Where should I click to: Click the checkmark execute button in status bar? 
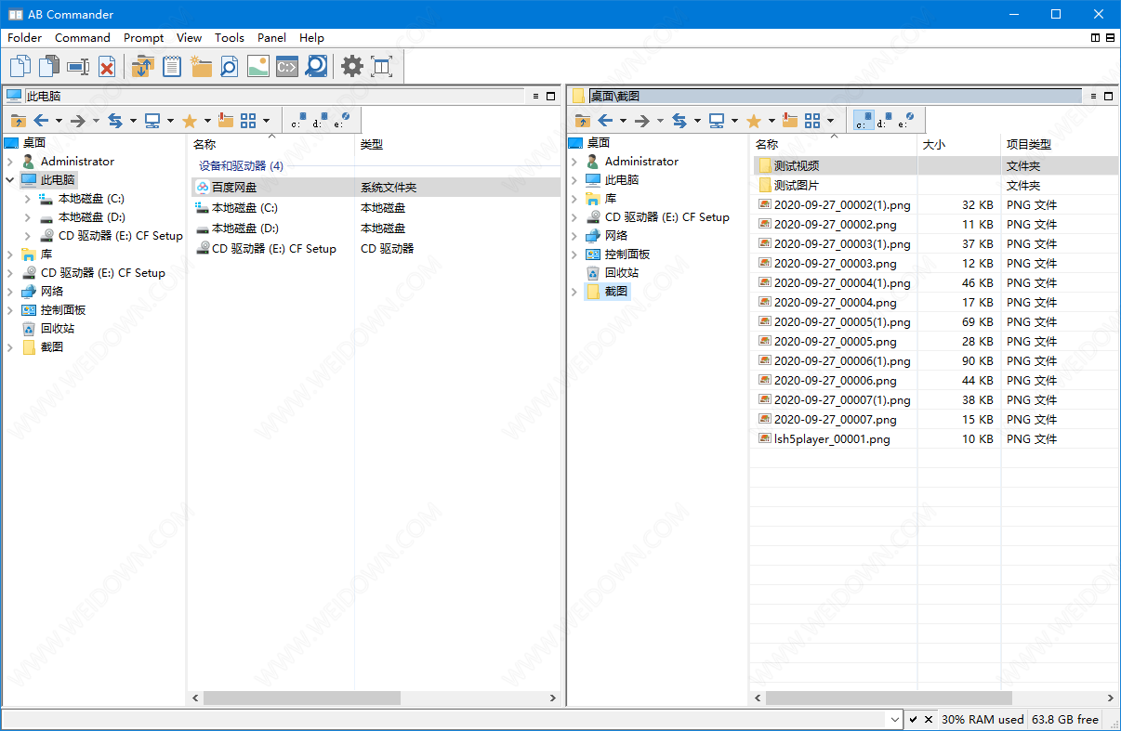913,720
